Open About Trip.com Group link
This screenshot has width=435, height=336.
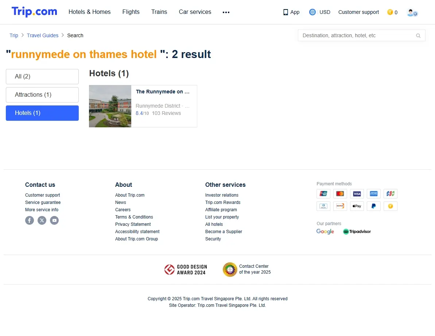point(136,239)
